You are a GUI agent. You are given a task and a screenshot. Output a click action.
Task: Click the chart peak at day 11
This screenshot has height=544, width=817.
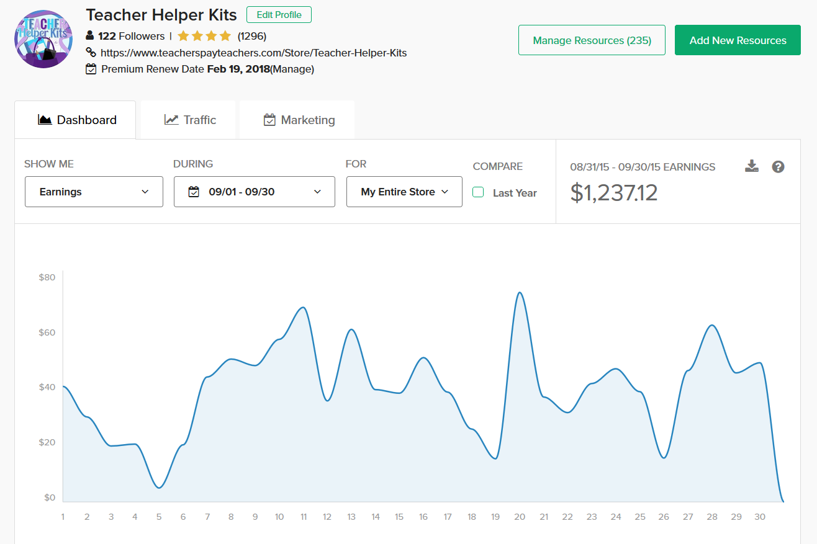coord(304,307)
